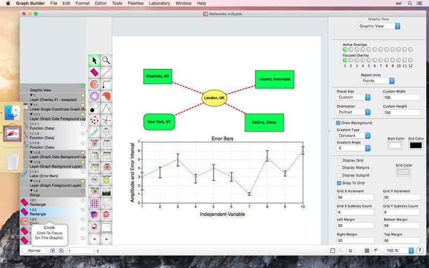Select the magnifying glass zoom tool
429x268 pixels.
click(x=106, y=60)
